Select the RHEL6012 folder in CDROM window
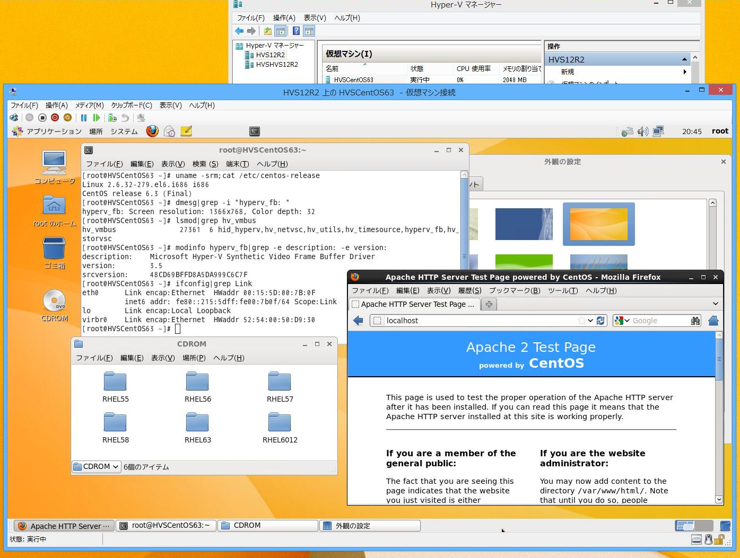The image size is (740, 558). 280,428
